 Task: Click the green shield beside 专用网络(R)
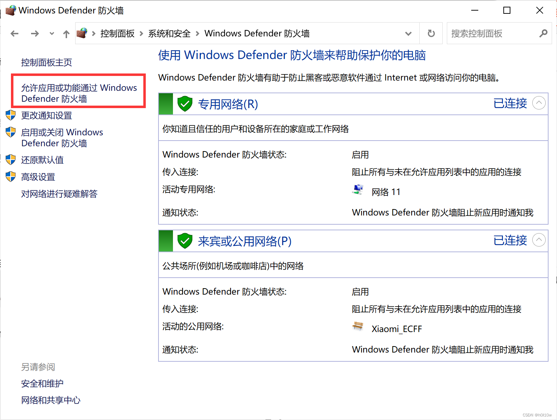[185, 104]
